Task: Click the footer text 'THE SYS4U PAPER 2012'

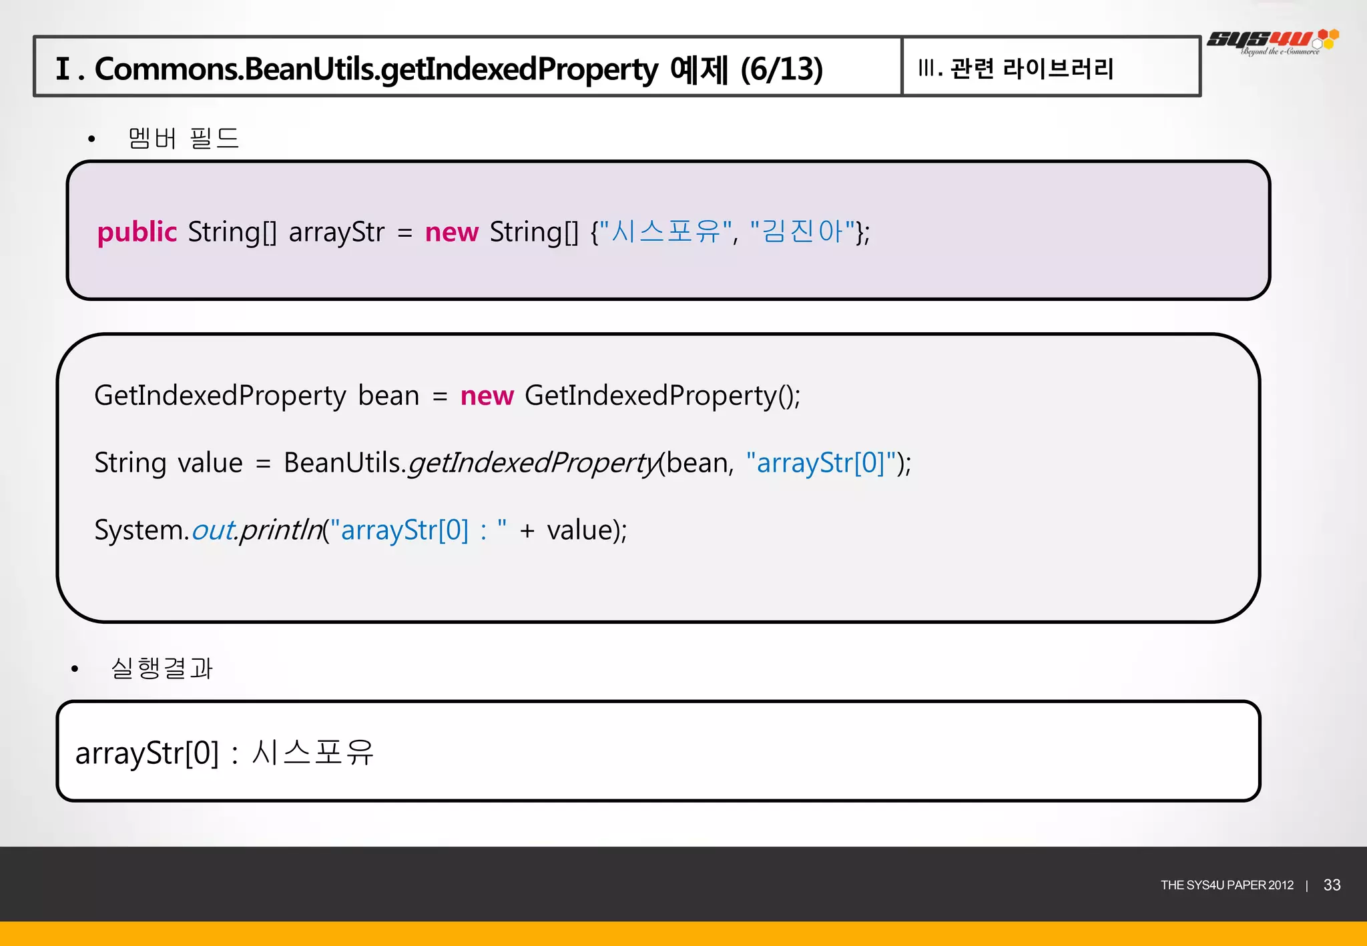Action: 1227,885
